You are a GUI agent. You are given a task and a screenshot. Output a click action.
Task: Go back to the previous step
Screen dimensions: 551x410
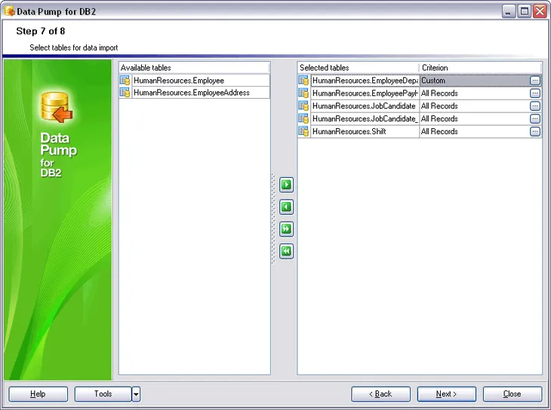[x=380, y=394]
